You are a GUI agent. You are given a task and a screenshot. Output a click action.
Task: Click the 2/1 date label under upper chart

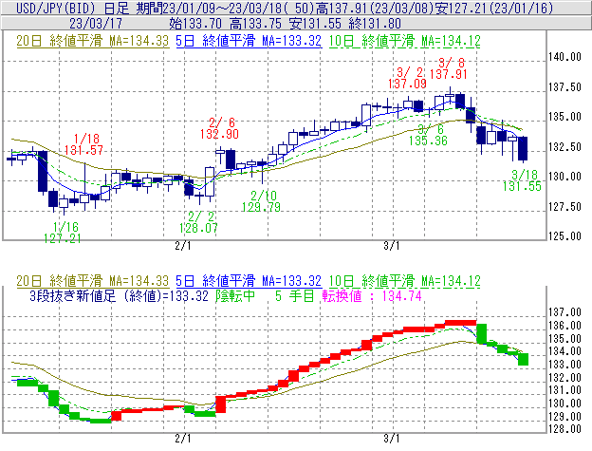pos(183,246)
